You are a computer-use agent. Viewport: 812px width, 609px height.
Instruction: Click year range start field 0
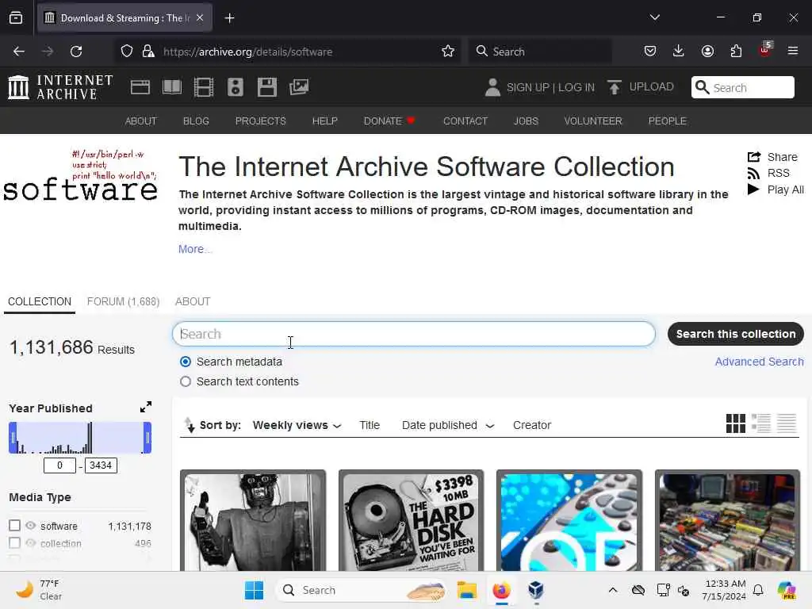point(59,465)
